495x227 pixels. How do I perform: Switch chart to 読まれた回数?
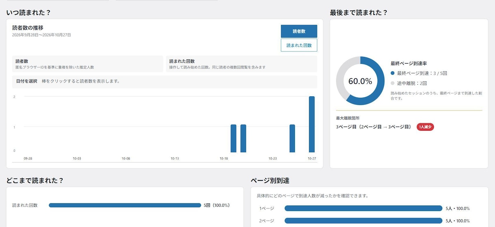click(x=299, y=45)
